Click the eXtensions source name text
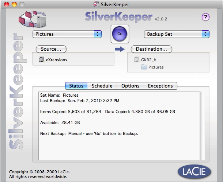 [56, 60]
